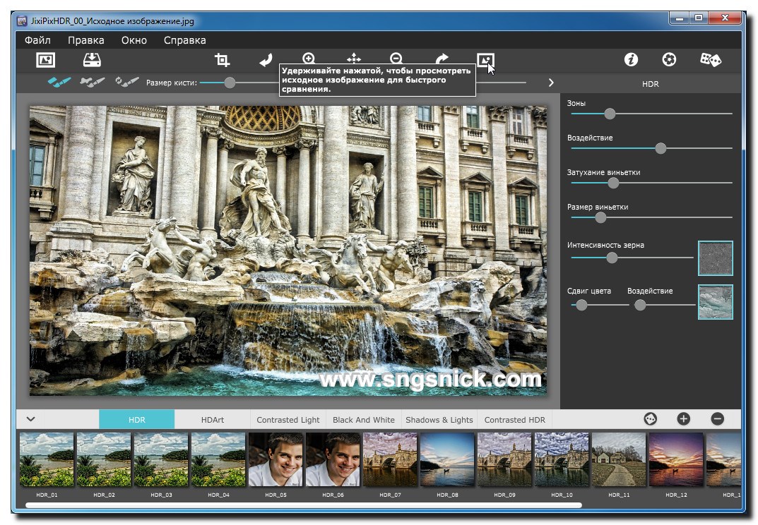
Task: Click the zoom out magnifier
Action: (x=396, y=59)
